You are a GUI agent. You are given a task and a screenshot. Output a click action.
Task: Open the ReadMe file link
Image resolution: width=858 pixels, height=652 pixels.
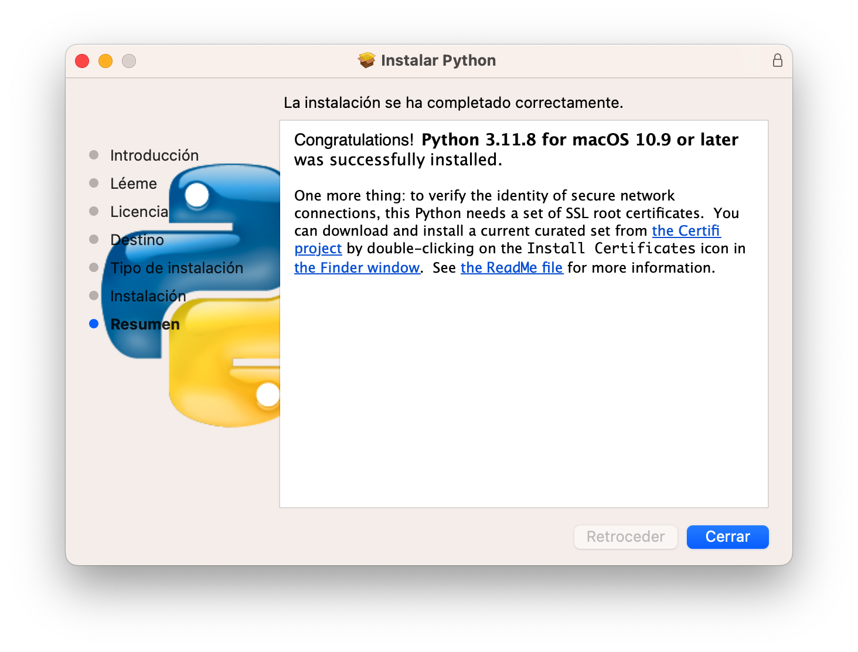[512, 267]
